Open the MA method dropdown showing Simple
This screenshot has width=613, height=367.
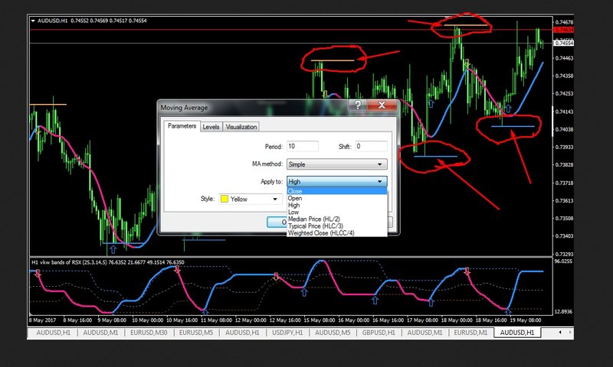[x=336, y=164]
